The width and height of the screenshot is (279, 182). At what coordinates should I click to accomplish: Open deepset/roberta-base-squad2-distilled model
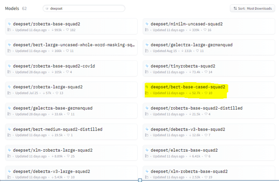[x=209, y=111]
